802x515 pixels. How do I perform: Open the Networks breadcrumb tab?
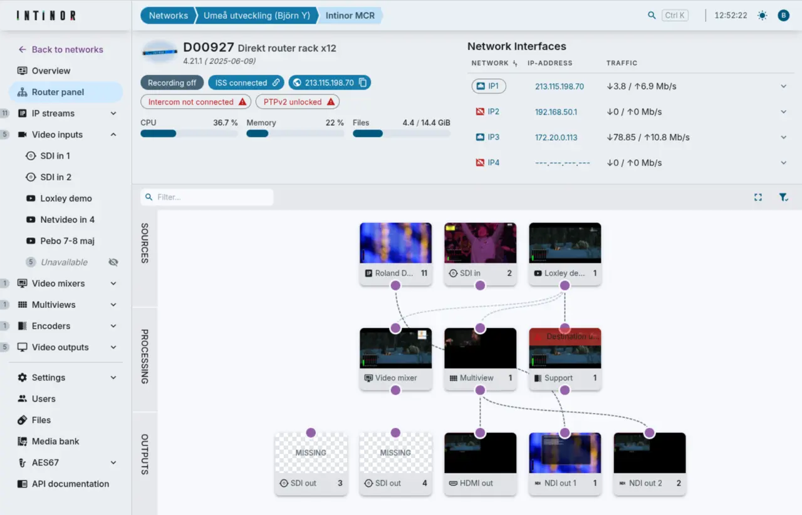[168, 14]
